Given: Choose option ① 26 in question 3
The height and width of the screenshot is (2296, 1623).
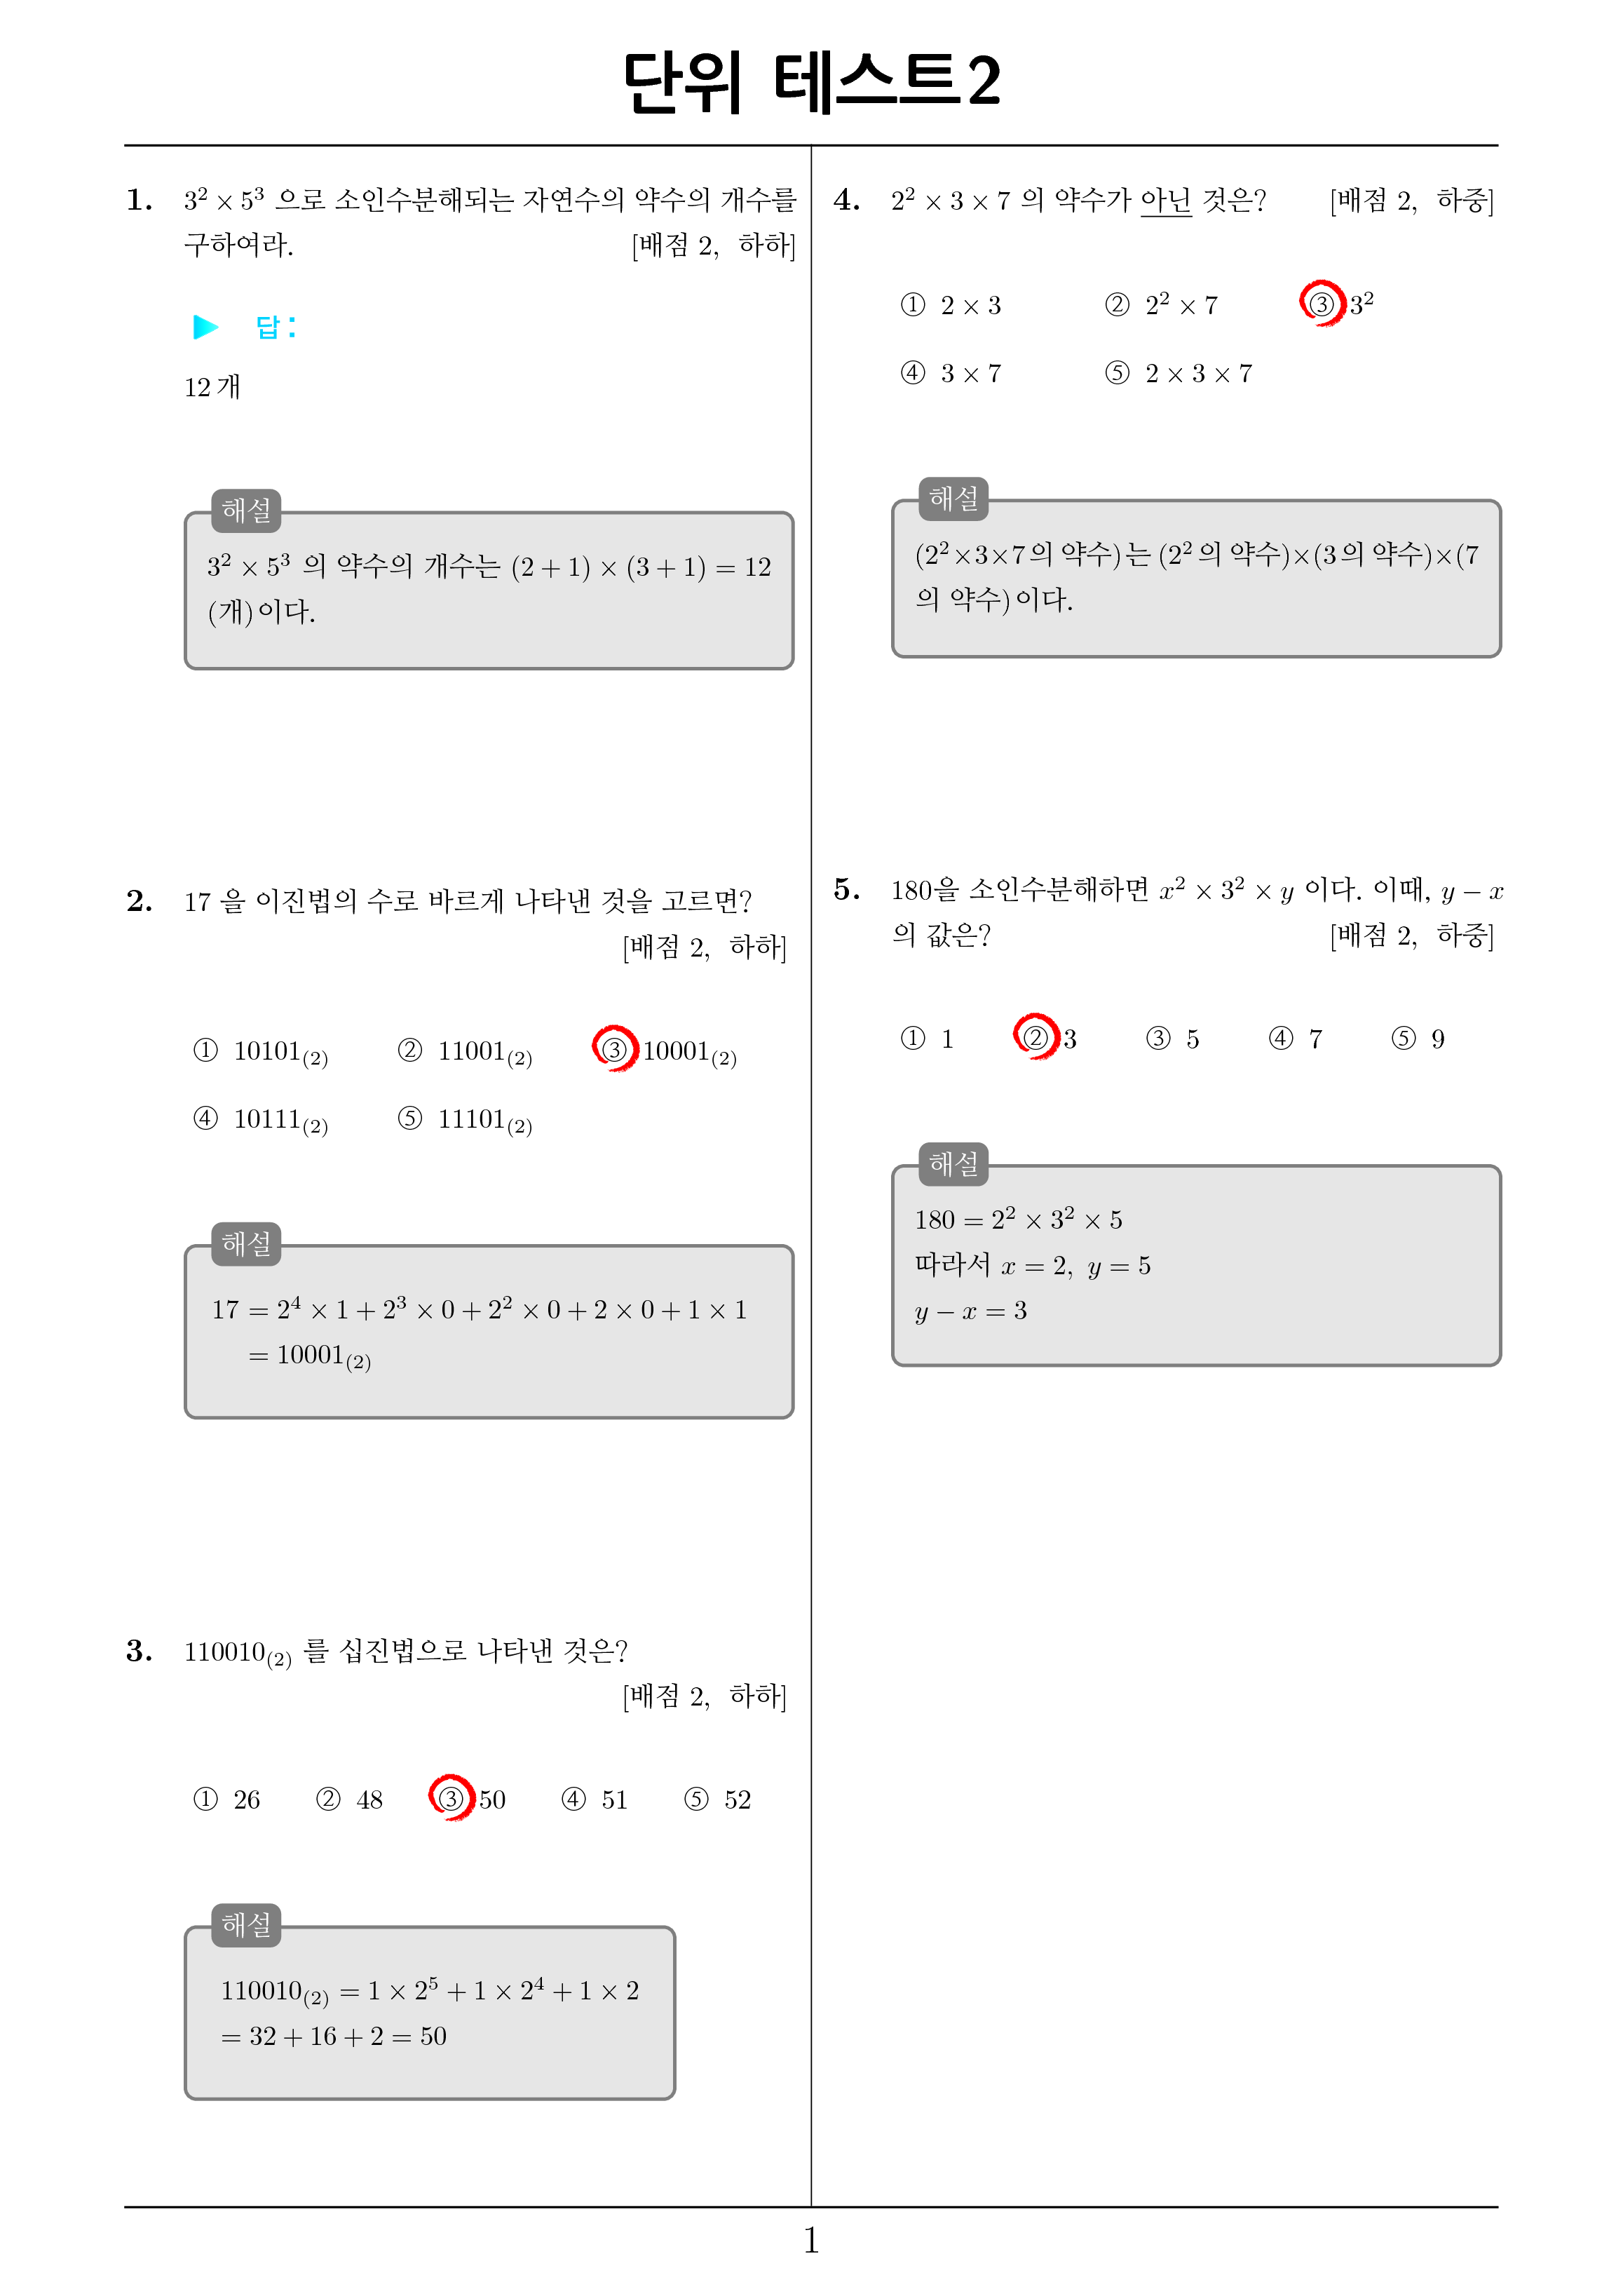Looking at the screenshot, I should pos(227,1799).
